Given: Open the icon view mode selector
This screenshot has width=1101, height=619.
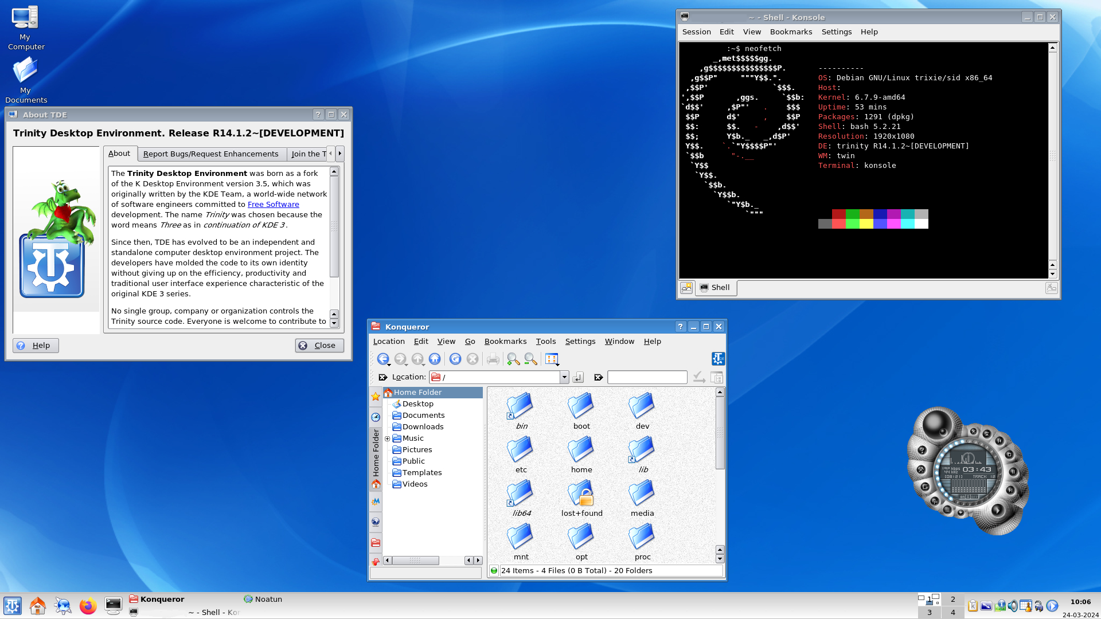Looking at the screenshot, I should [552, 359].
